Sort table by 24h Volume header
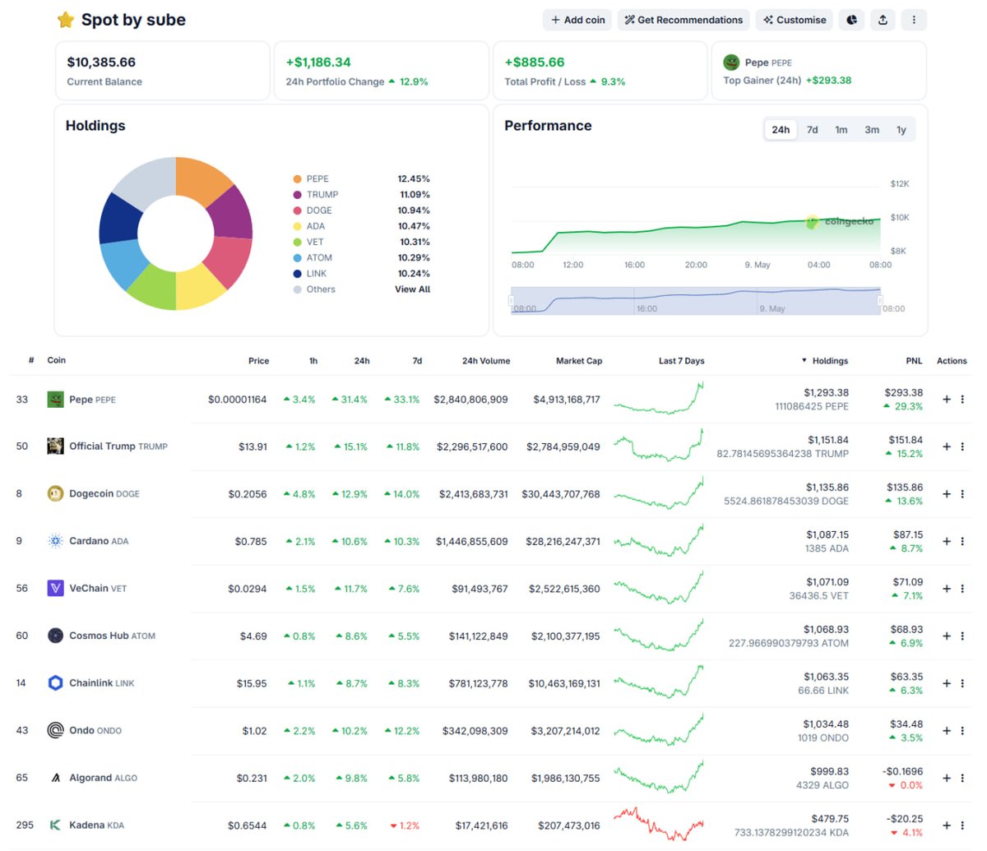Viewport: 987px width, 851px height. coord(486,361)
